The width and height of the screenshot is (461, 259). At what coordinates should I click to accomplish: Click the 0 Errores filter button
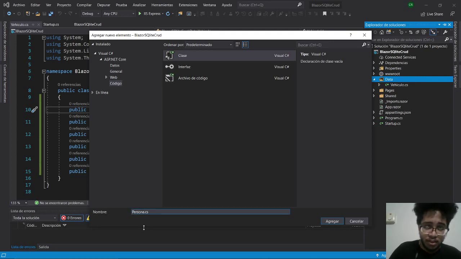[71, 218]
